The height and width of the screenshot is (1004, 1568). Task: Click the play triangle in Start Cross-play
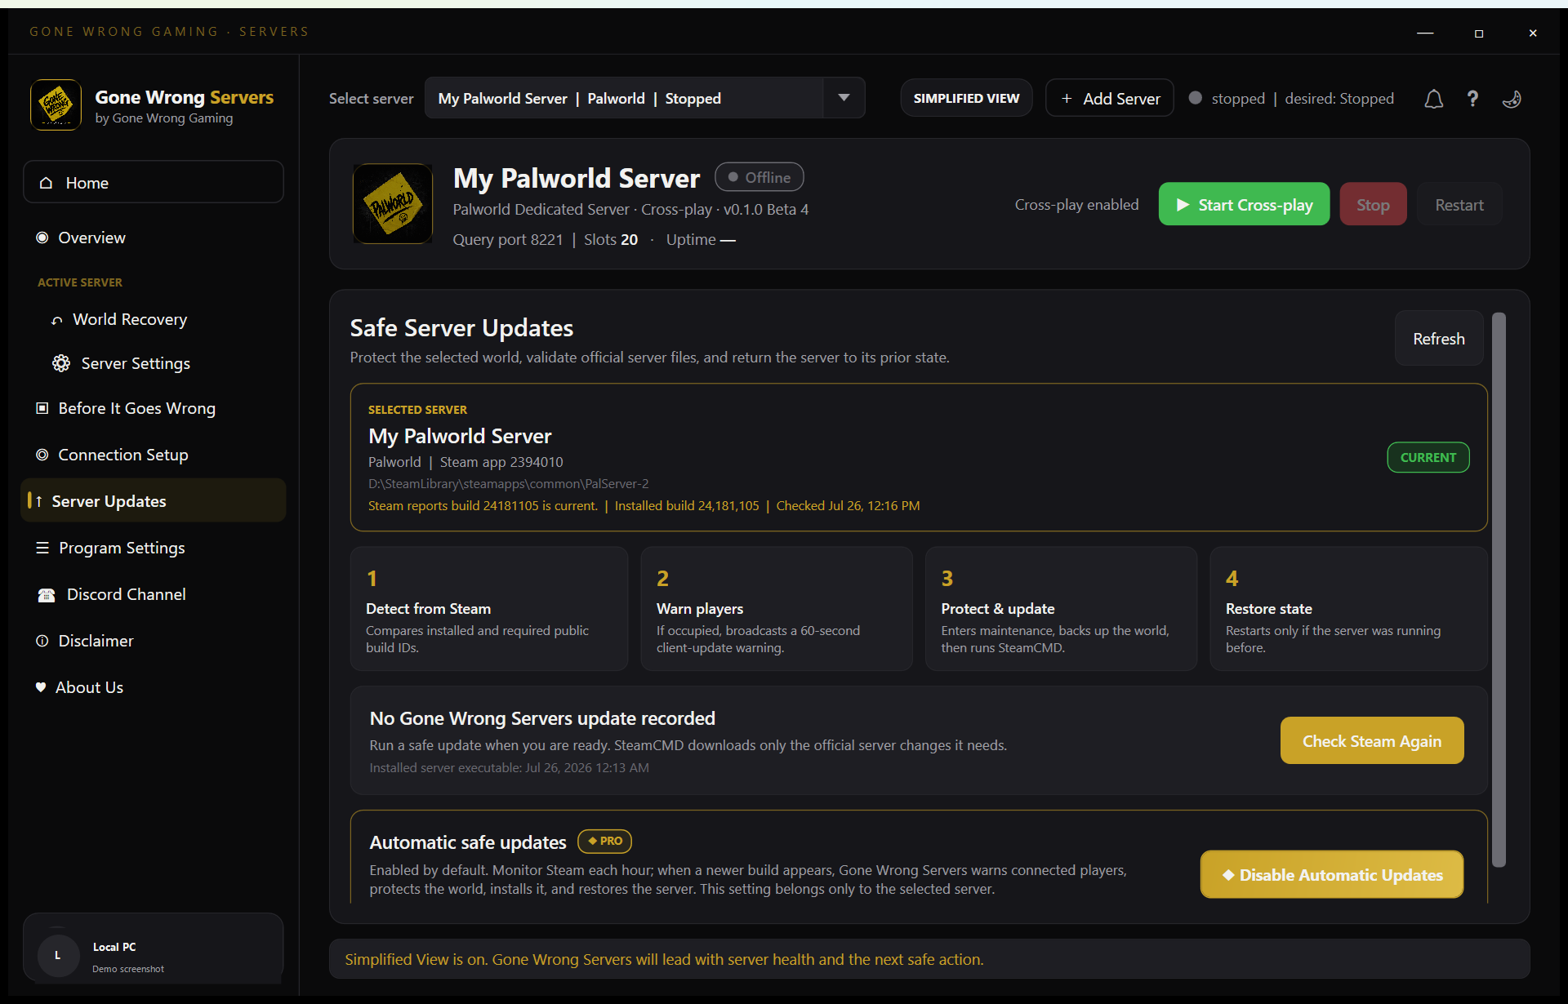(x=1183, y=205)
